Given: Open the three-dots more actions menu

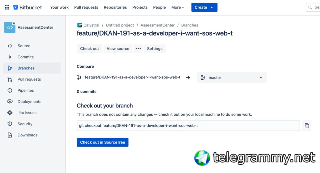Looking at the screenshot, I should 138,48.
